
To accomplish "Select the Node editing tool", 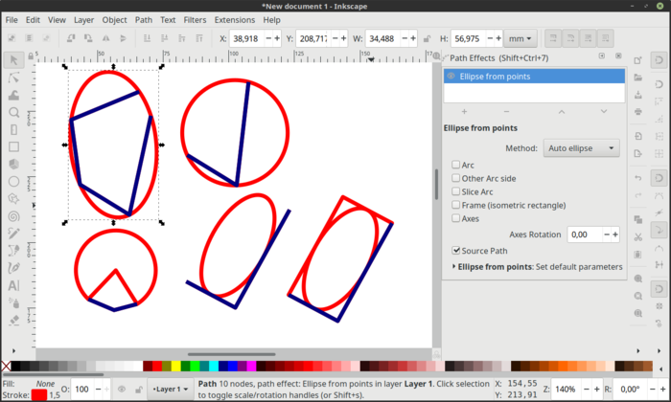I will [14, 78].
